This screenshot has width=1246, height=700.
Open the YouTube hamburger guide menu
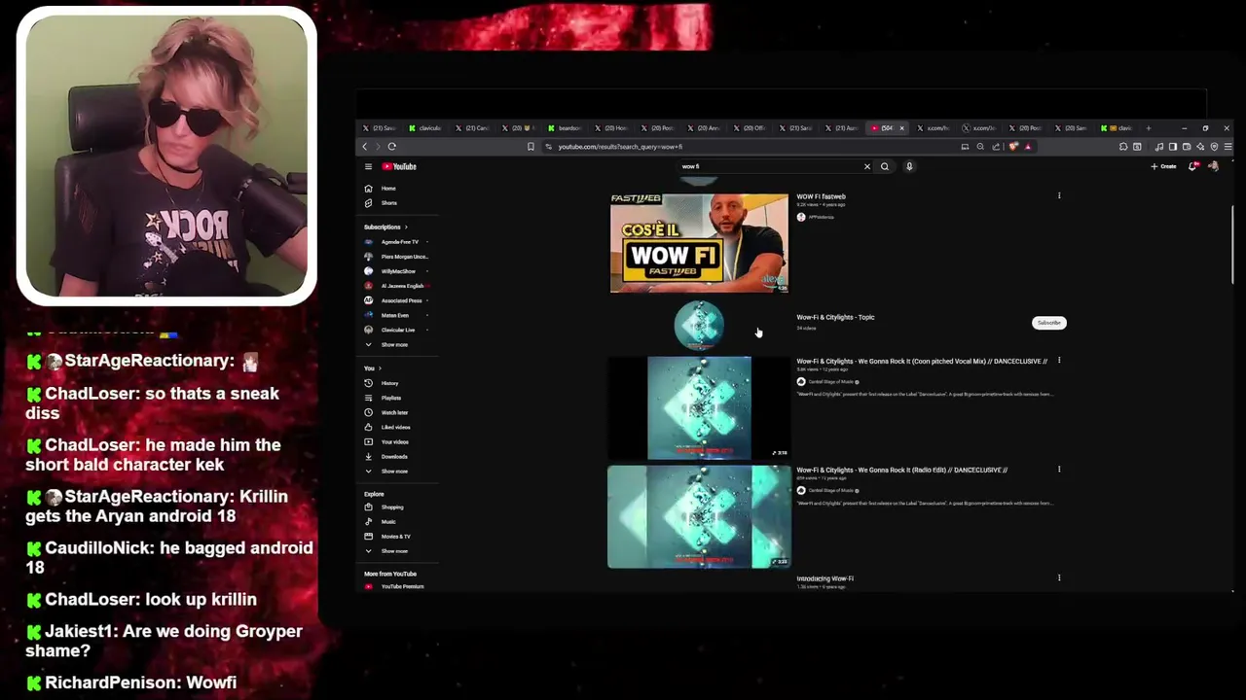[x=368, y=166]
